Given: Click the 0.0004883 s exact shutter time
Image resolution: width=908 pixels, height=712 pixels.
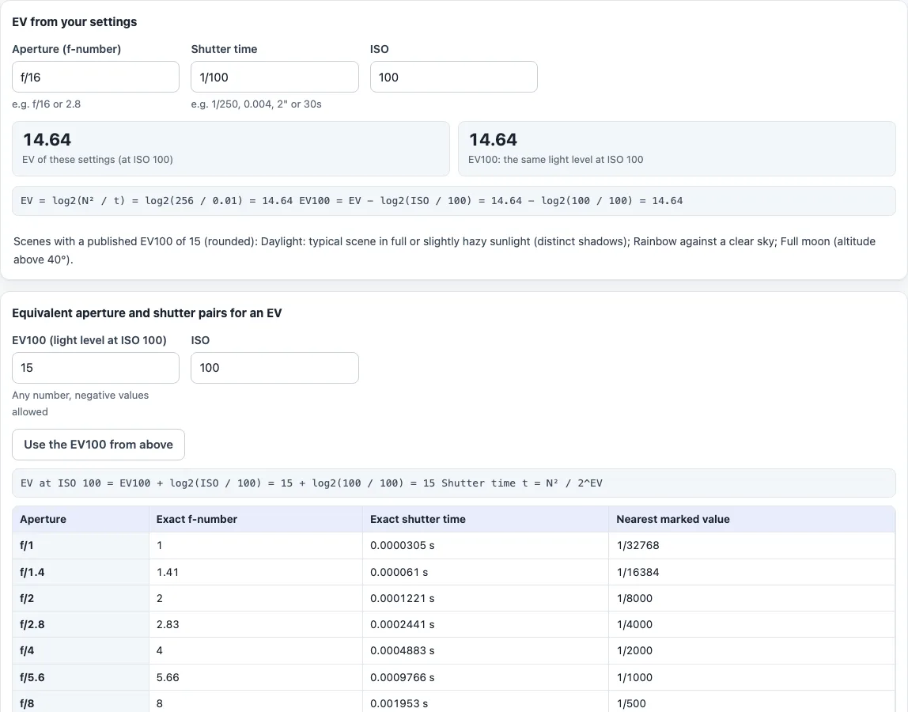Looking at the screenshot, I should point(403,650).
